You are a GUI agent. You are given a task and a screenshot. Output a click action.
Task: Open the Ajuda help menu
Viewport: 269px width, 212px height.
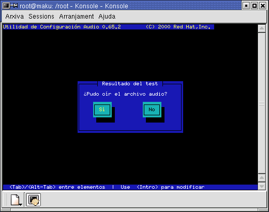click(x=107, y=17)
